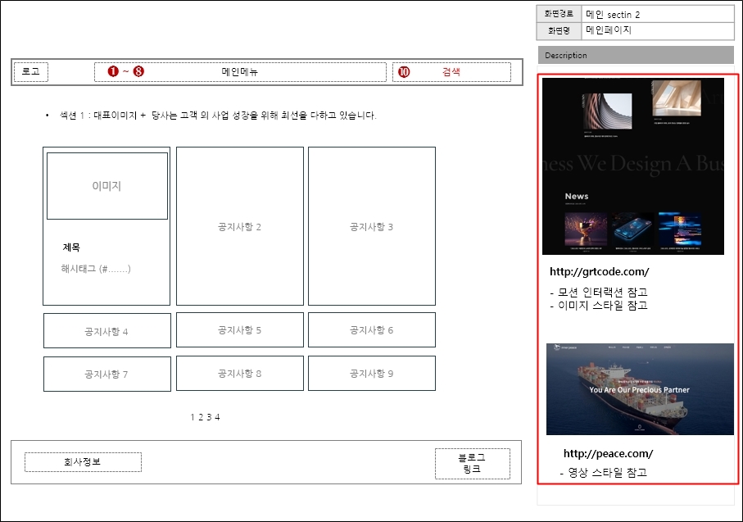The image size is (743, 522).
Task: Open the 공지사항 7 card
Action: tap(107, 374)
